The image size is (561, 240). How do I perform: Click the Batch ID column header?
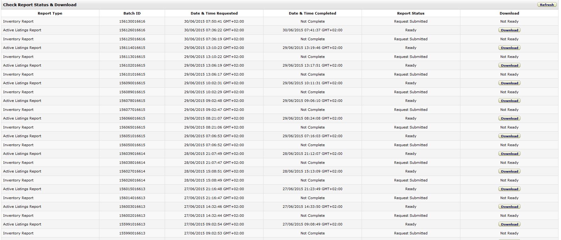coord(132,13)
